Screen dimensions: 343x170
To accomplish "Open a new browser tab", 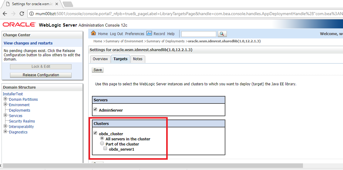I will click(68, 4).
